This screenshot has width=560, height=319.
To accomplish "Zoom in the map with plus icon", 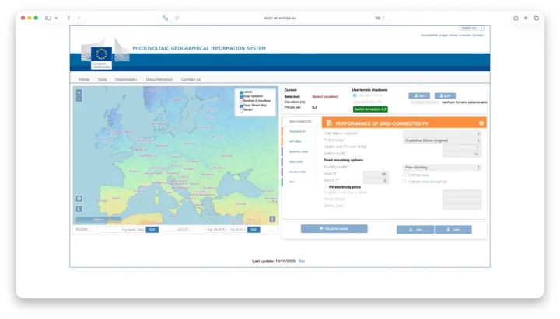I will (x=79, y=92).
